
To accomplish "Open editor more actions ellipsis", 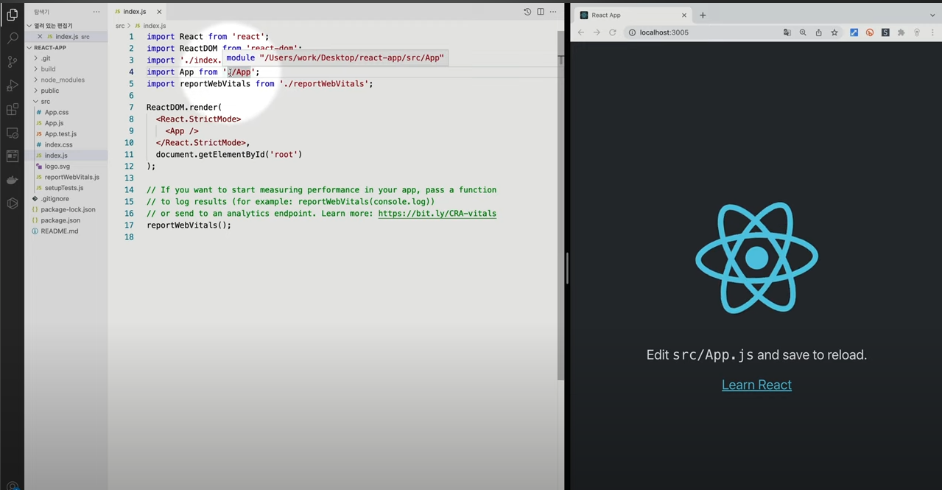I will pos(553,12).
